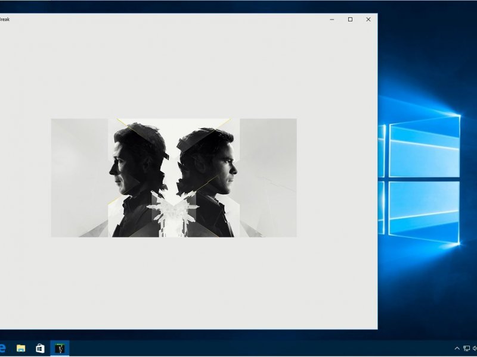Viewport: 477px width, 357px height.
Task: Select the Quantum Break taskbar app icon
Action: point(60,348)
